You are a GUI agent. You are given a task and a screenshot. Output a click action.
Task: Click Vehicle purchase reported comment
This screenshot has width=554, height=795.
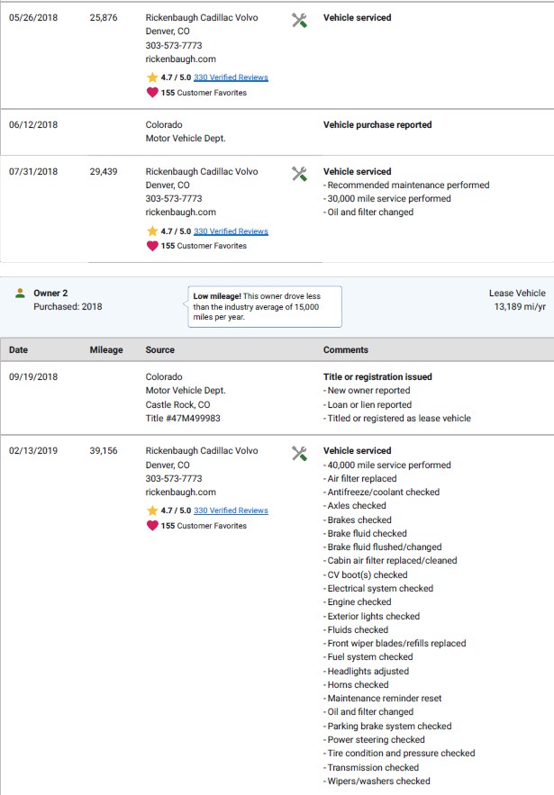coord(377,125)
